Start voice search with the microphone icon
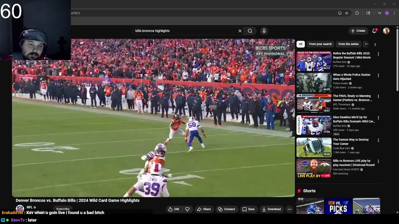399x224 pixels. point(264,31)
